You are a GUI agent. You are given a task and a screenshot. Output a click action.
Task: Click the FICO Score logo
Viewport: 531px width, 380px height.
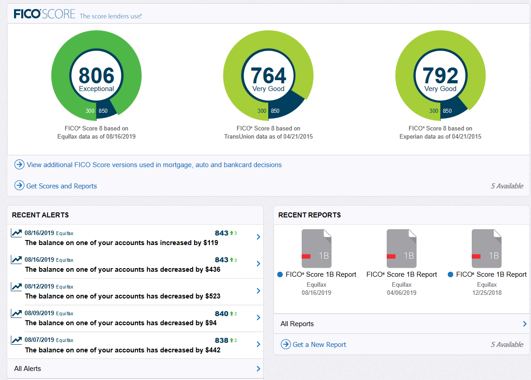(44, 14)
